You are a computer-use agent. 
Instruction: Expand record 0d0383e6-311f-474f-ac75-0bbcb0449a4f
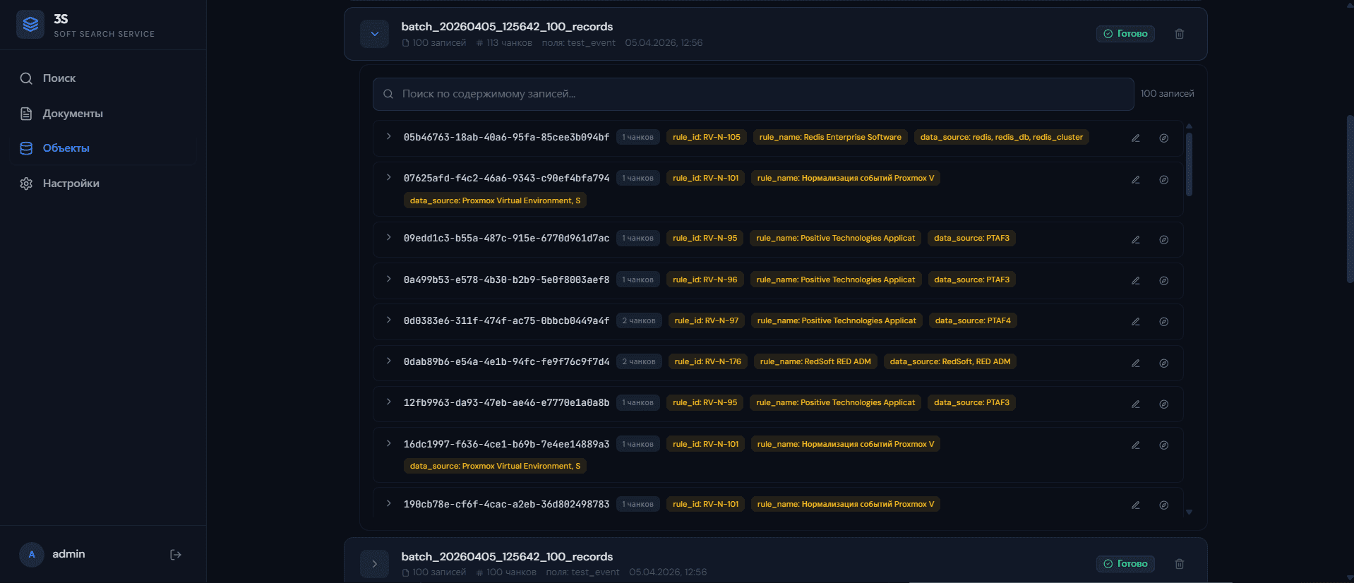[x=388, y=320]
